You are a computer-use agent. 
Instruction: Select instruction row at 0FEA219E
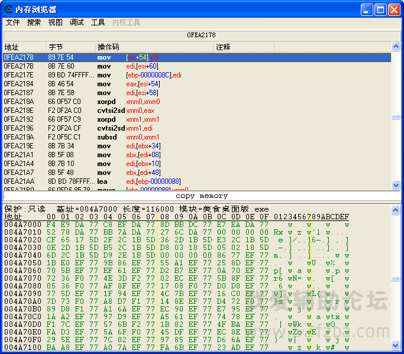[197, 146]
